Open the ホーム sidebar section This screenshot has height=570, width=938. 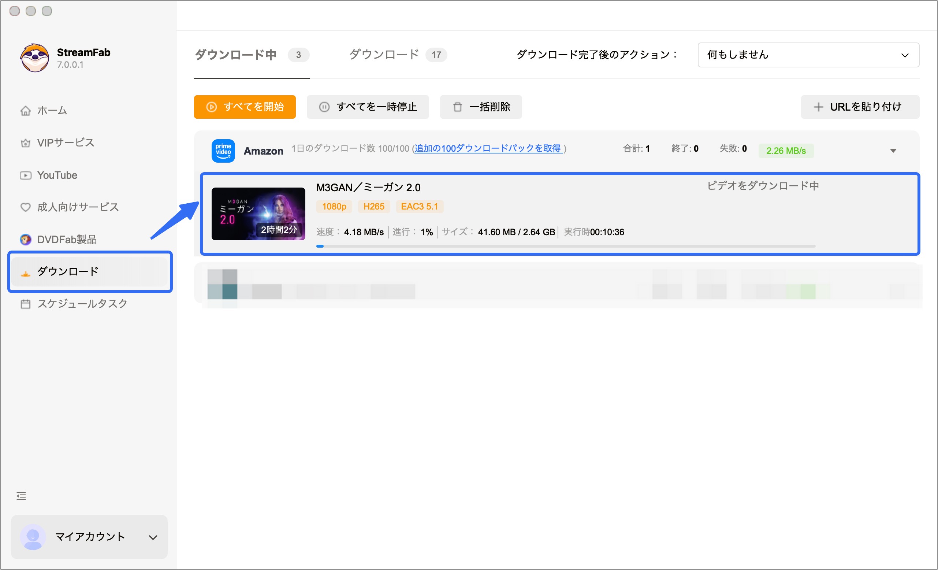pyautogui.click(x=51, y=110)
